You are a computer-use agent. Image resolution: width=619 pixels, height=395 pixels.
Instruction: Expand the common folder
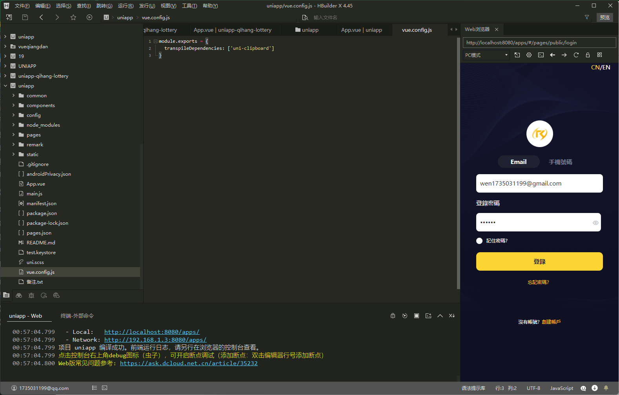pyautogui.click(x=13, y=95)
